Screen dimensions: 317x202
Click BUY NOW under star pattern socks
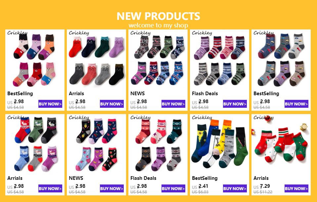tap(173, 188)
